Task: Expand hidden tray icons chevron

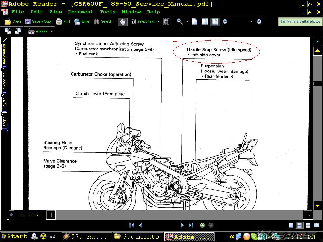Action: 232,237
